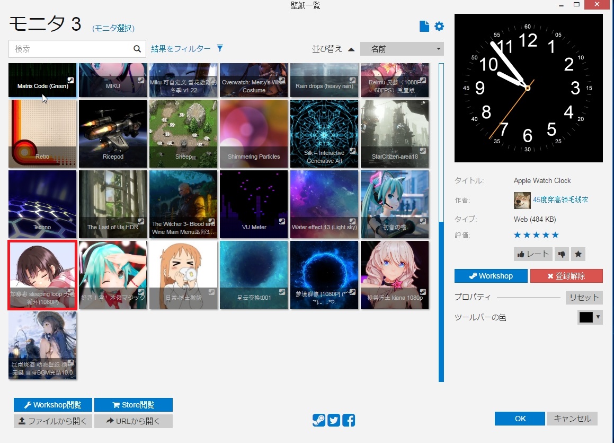Open the Twitter social icon
The height and width of the screenshot is (443, 614).
click(x=334, y=420)
